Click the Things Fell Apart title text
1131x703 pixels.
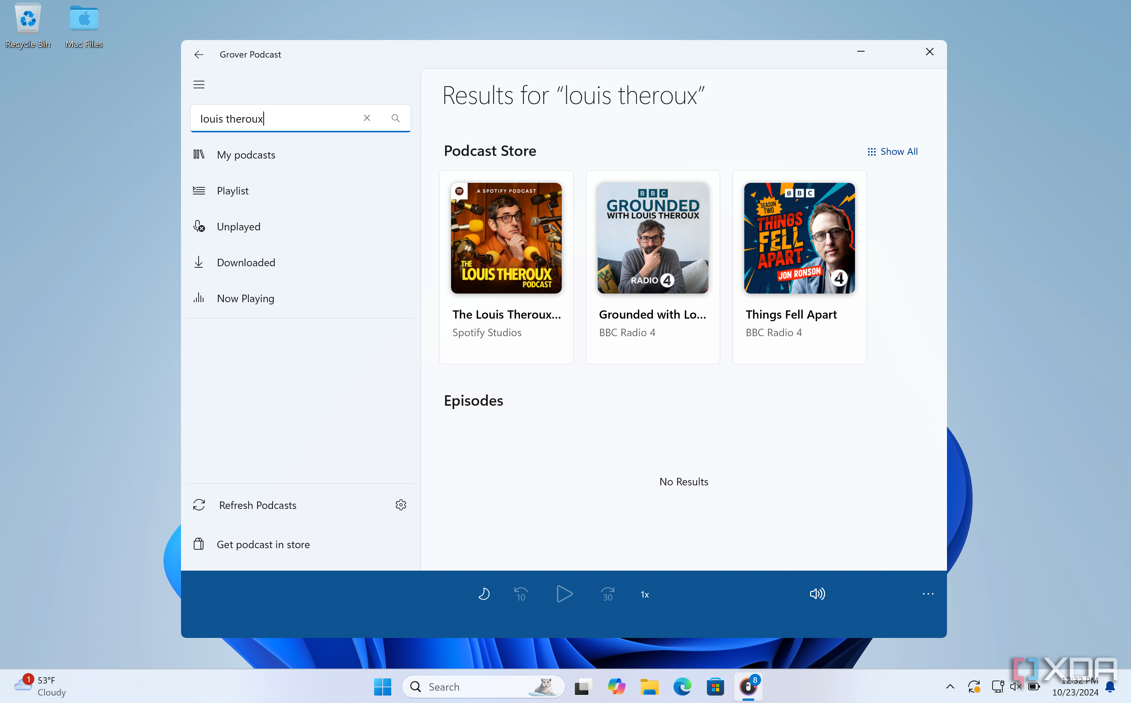click(x=791, y=314)
